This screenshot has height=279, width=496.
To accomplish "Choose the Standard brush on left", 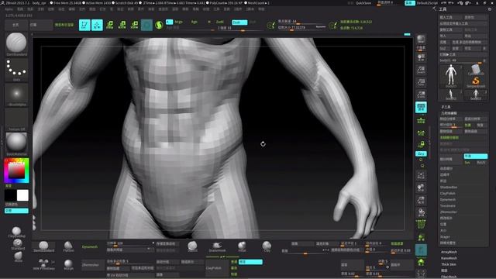I will [x=18, y=244].
